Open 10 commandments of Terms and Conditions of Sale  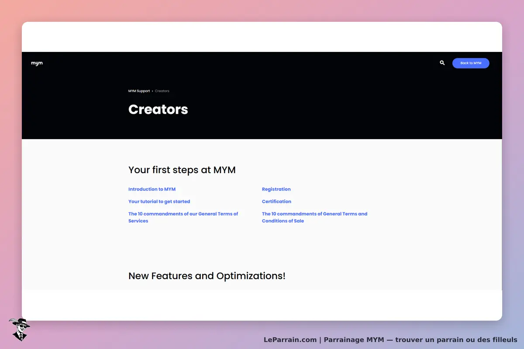tap(314, 217)
